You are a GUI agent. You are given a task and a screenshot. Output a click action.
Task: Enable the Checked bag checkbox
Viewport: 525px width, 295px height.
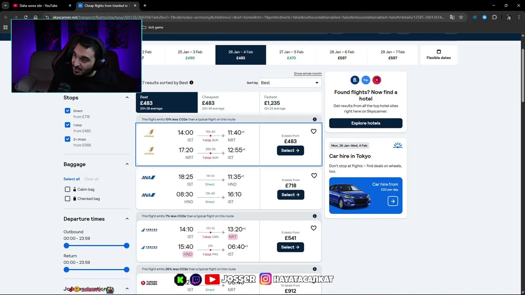(68, 198)
